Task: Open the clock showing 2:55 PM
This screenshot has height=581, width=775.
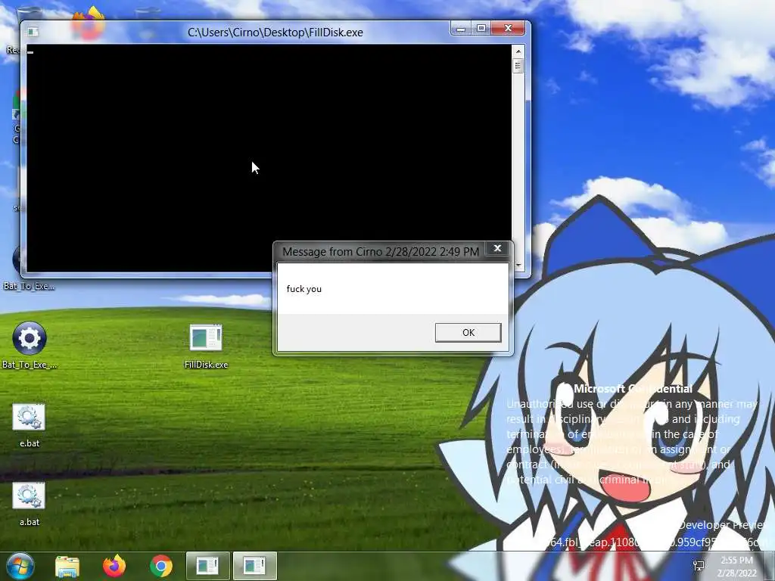Action: pyautogui.click(x=737, y=567)
